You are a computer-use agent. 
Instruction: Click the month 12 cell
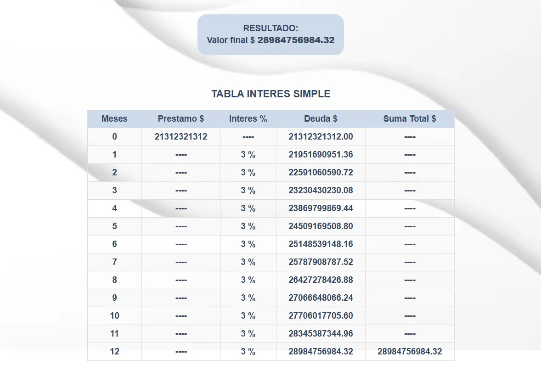coord(114,352)
